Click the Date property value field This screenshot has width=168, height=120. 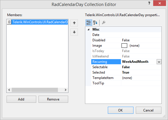pos(141,35)
